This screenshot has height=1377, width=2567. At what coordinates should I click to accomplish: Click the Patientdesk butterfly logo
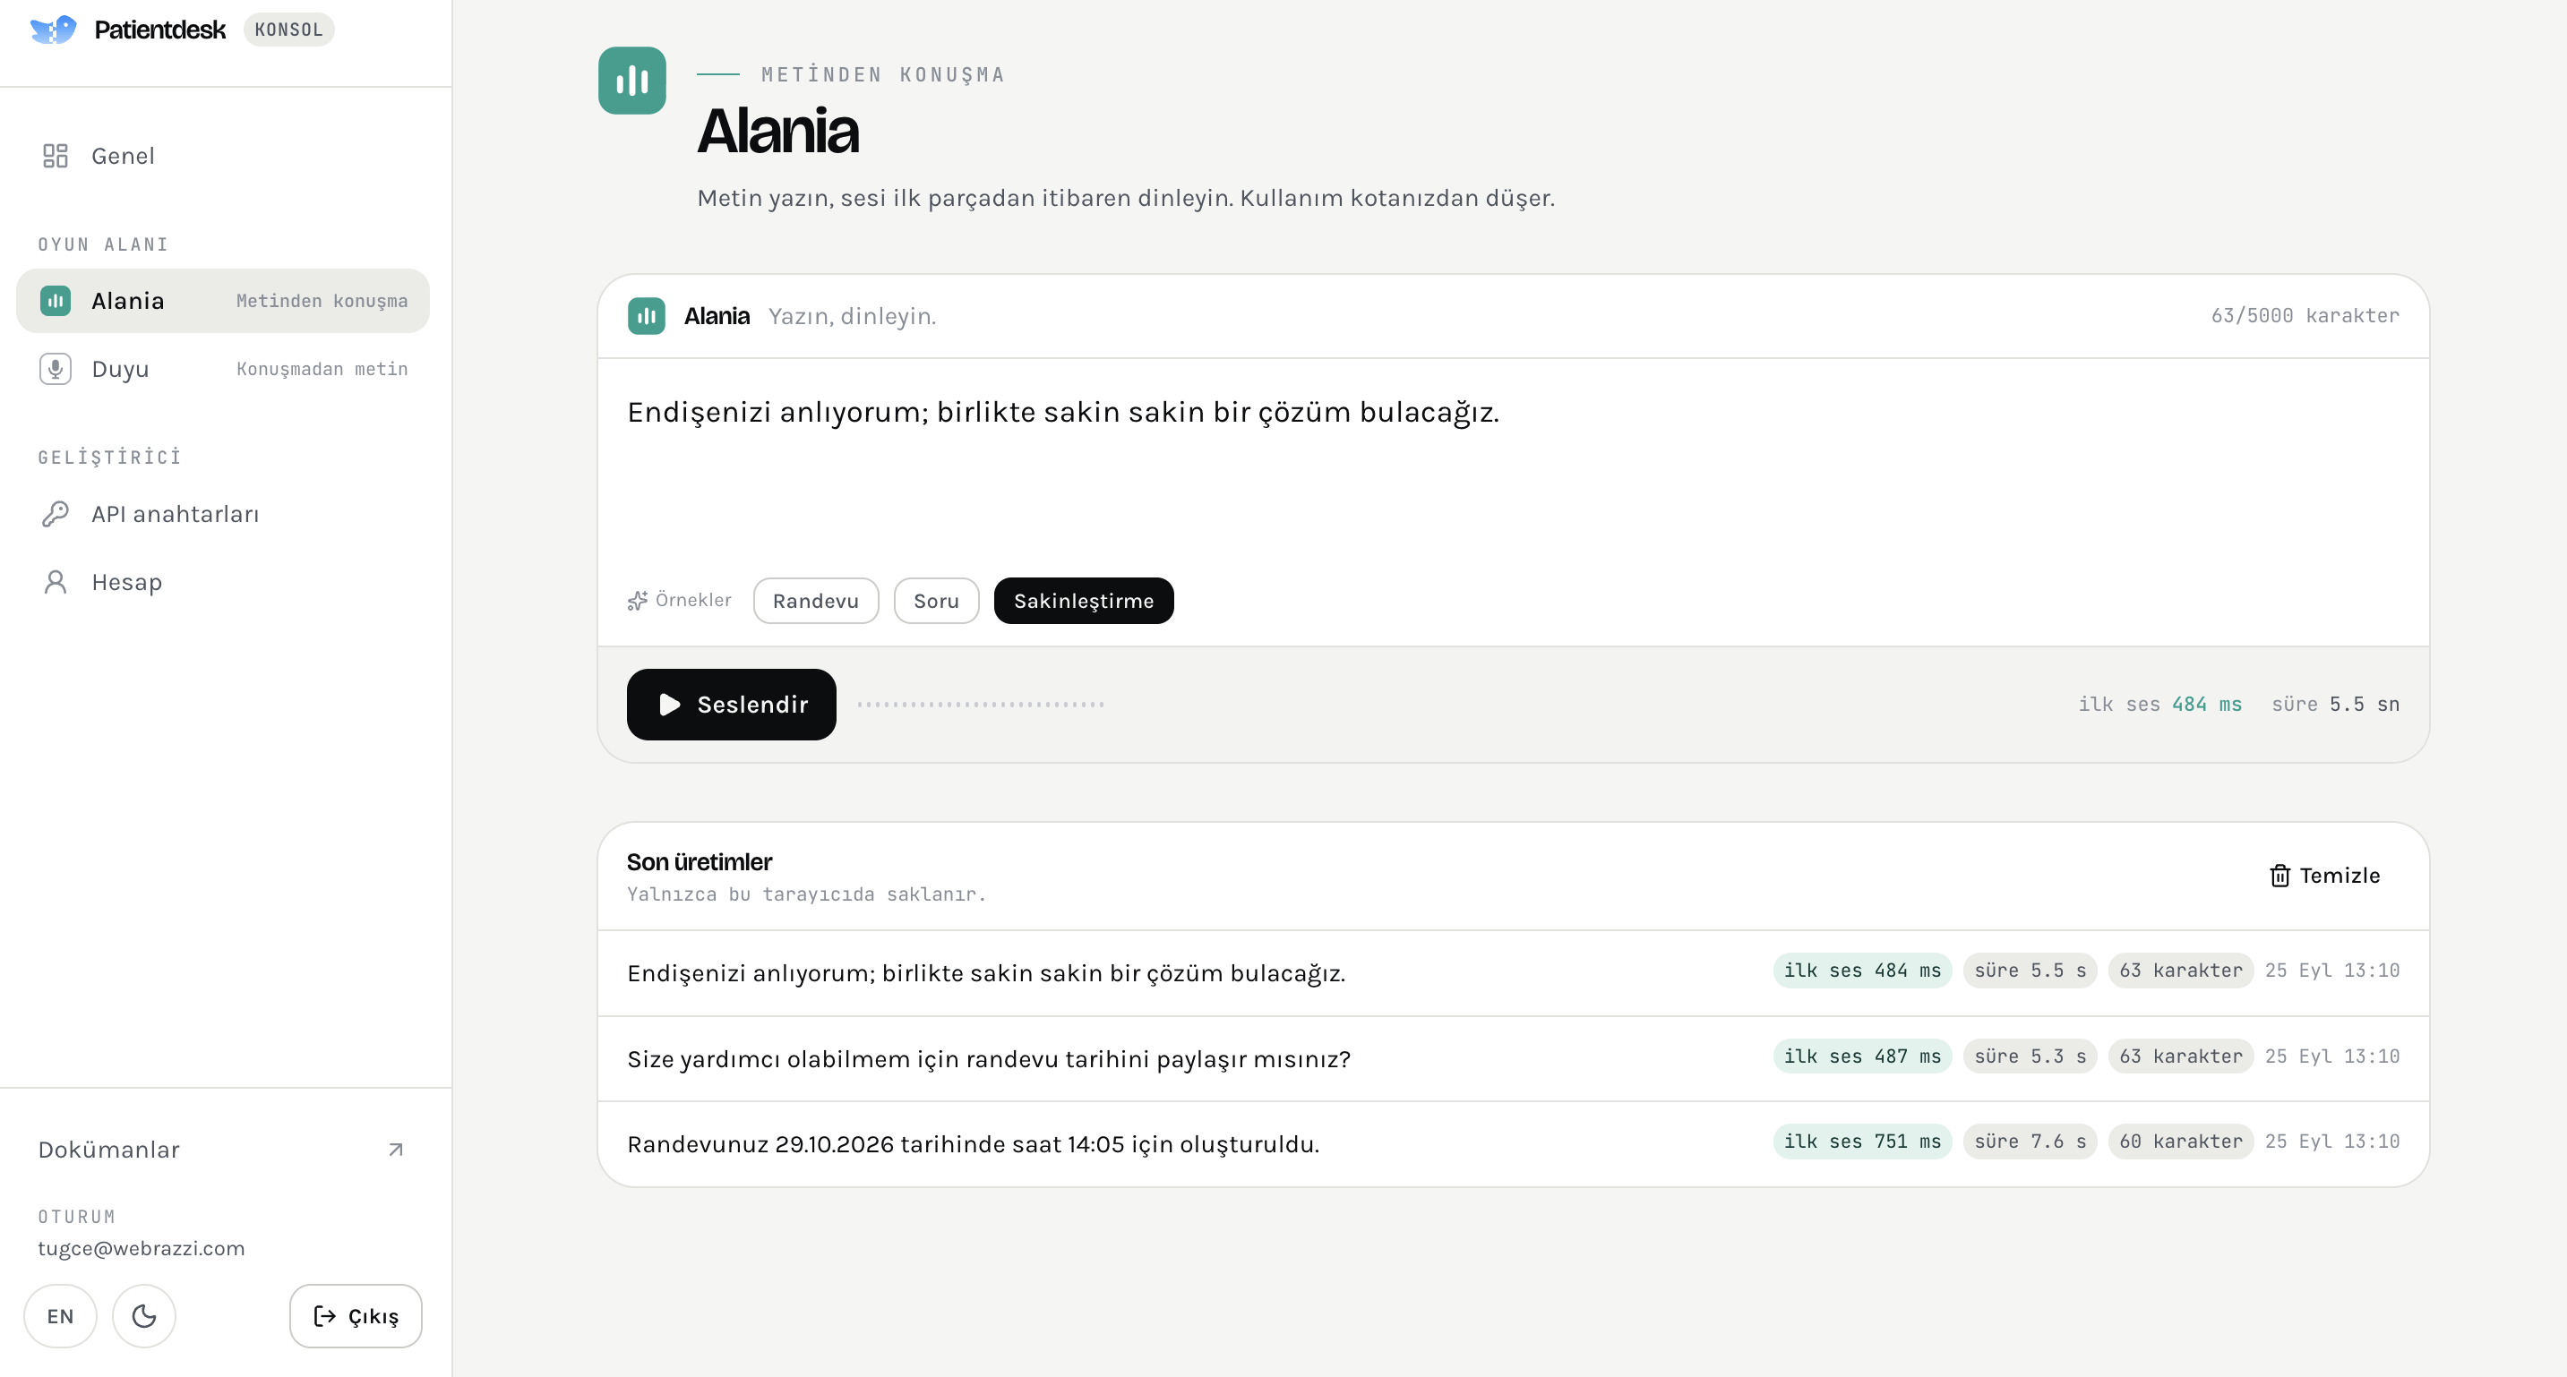[x=54, y=30]
